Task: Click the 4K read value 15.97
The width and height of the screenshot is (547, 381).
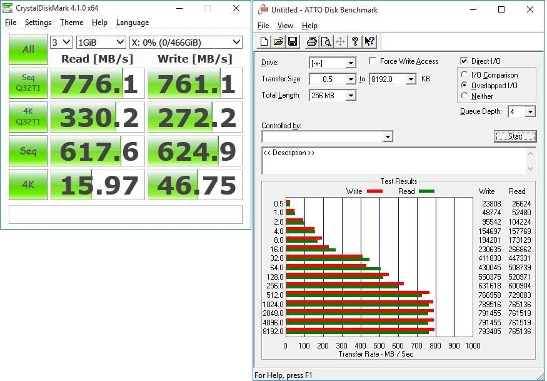Action: coord(98,185)
